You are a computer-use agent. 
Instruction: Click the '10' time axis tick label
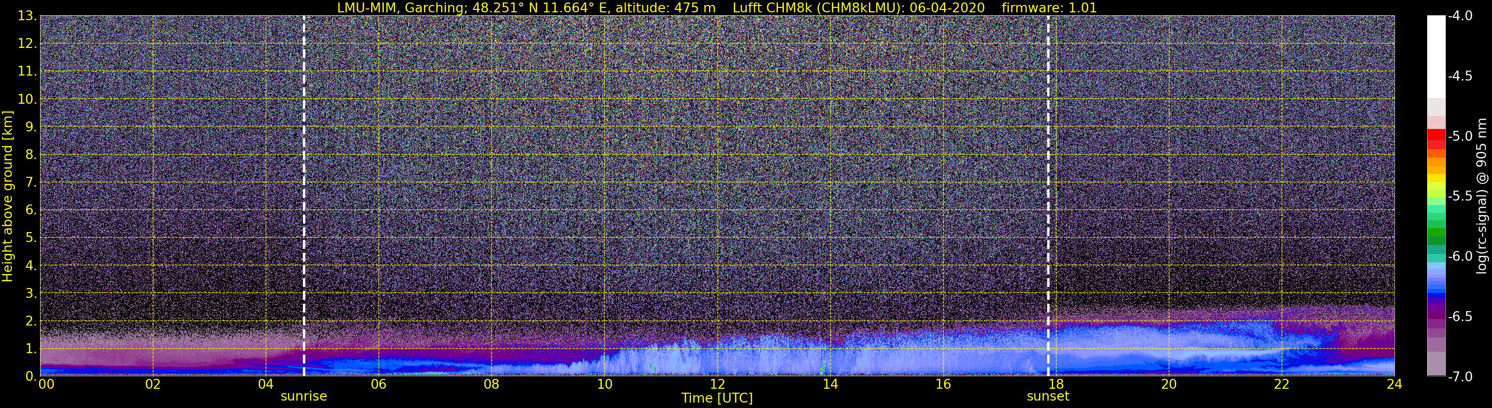pos(604,384)
